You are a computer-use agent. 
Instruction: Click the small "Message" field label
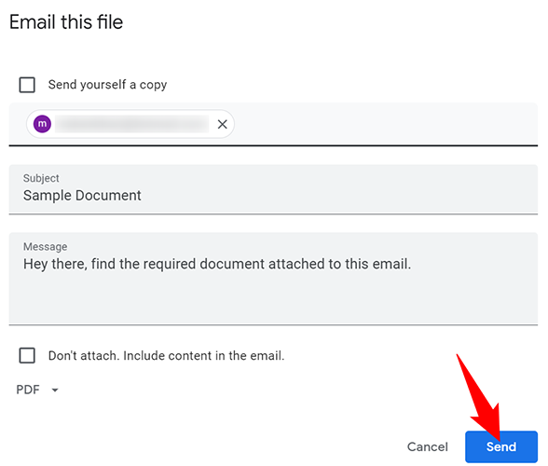(45, 246)
